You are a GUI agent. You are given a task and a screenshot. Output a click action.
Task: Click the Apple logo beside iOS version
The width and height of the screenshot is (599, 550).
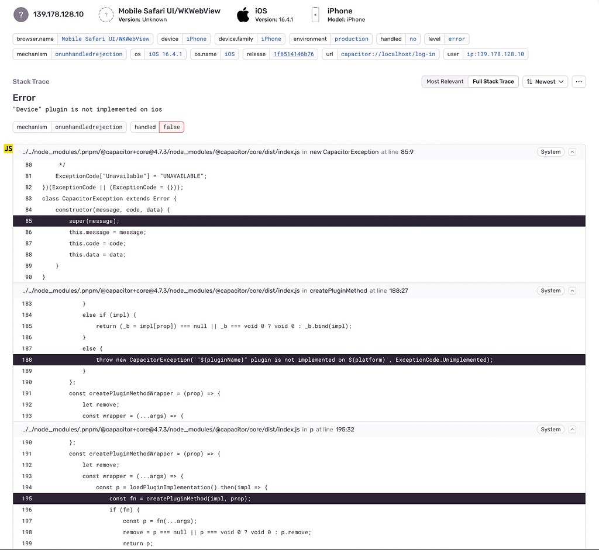(x=243, y=13)
